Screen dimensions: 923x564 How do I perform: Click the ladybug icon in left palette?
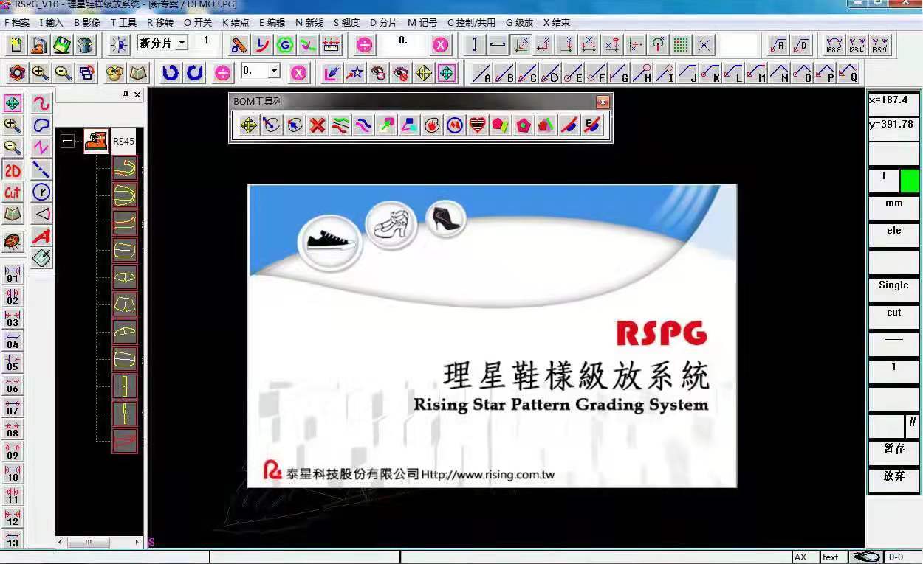(13, 241)
